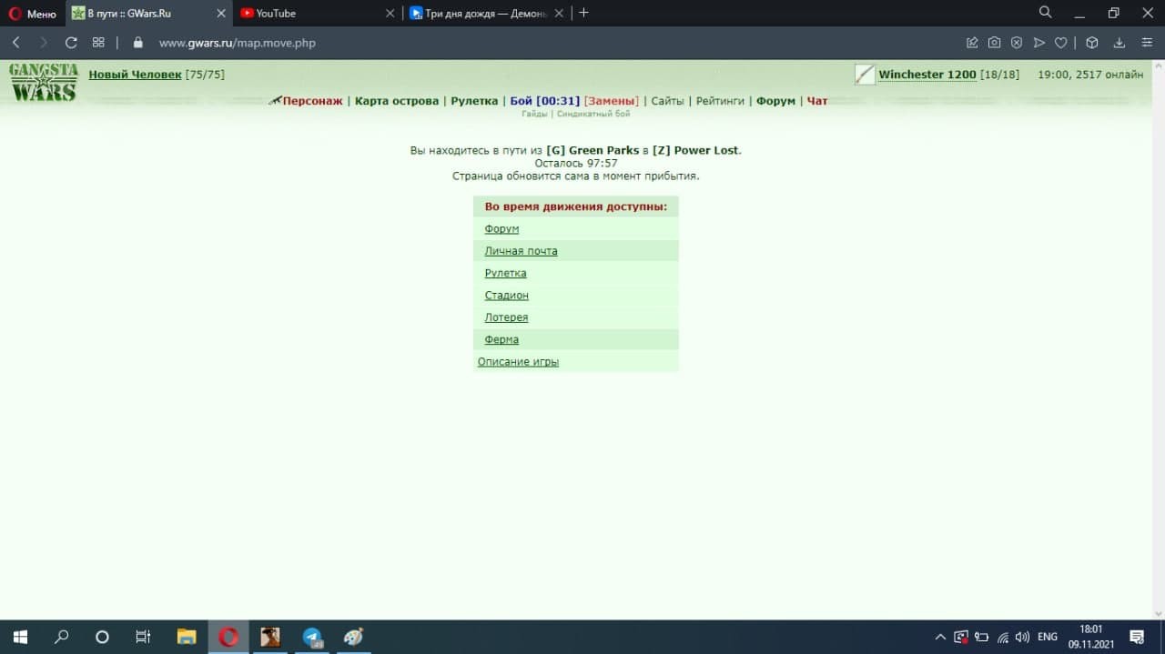1165x654 pixels.
Task: Open the Easy Setup sliders icon
Action: click(1147, 43)
